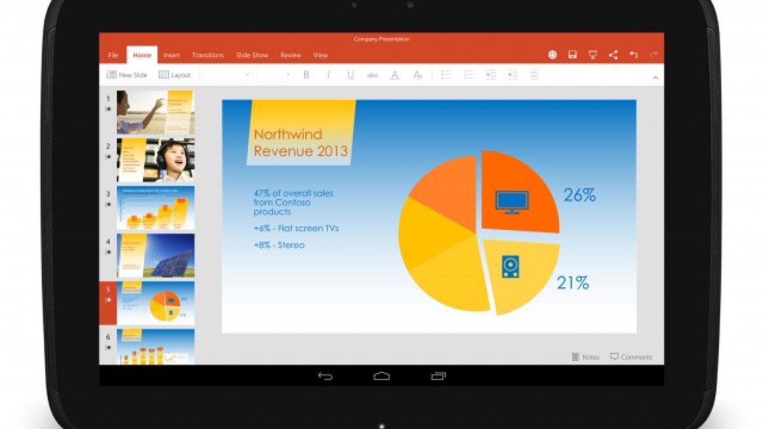This screenshot has height=429, width=763.
Task: Toggle italic text style
Action: tap(328, 75)
